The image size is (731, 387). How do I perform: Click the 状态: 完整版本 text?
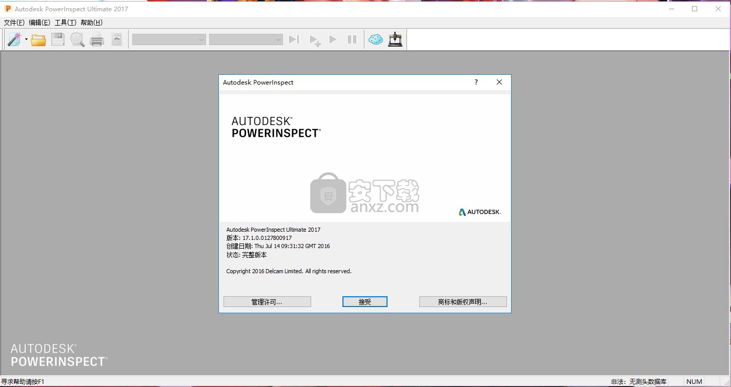[247, 255]
